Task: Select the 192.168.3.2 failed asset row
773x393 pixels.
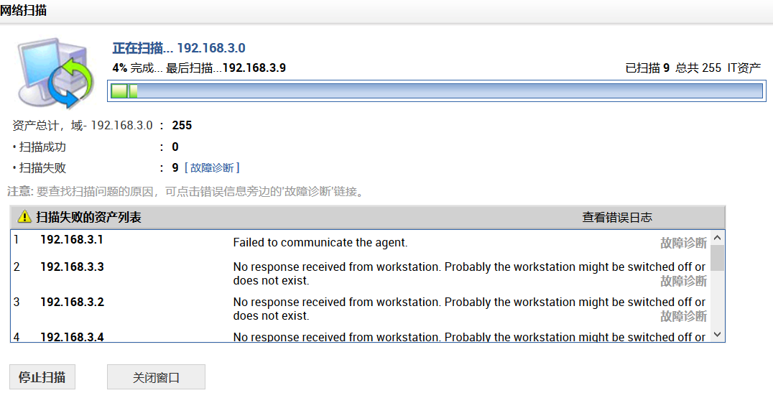Action: click(x=72, y=302)
